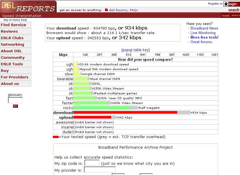Click the zip code input field
This screenshot has width=240, height=175.
point(92,163)
